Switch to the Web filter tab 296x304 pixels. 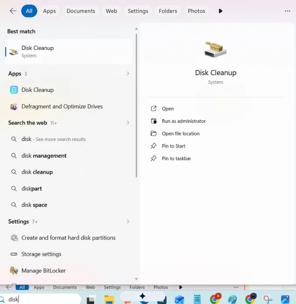tap(111, 11)
